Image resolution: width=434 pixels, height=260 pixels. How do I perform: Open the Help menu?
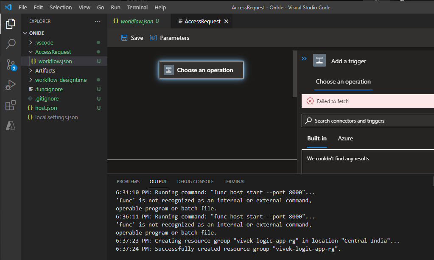point(160,8)
